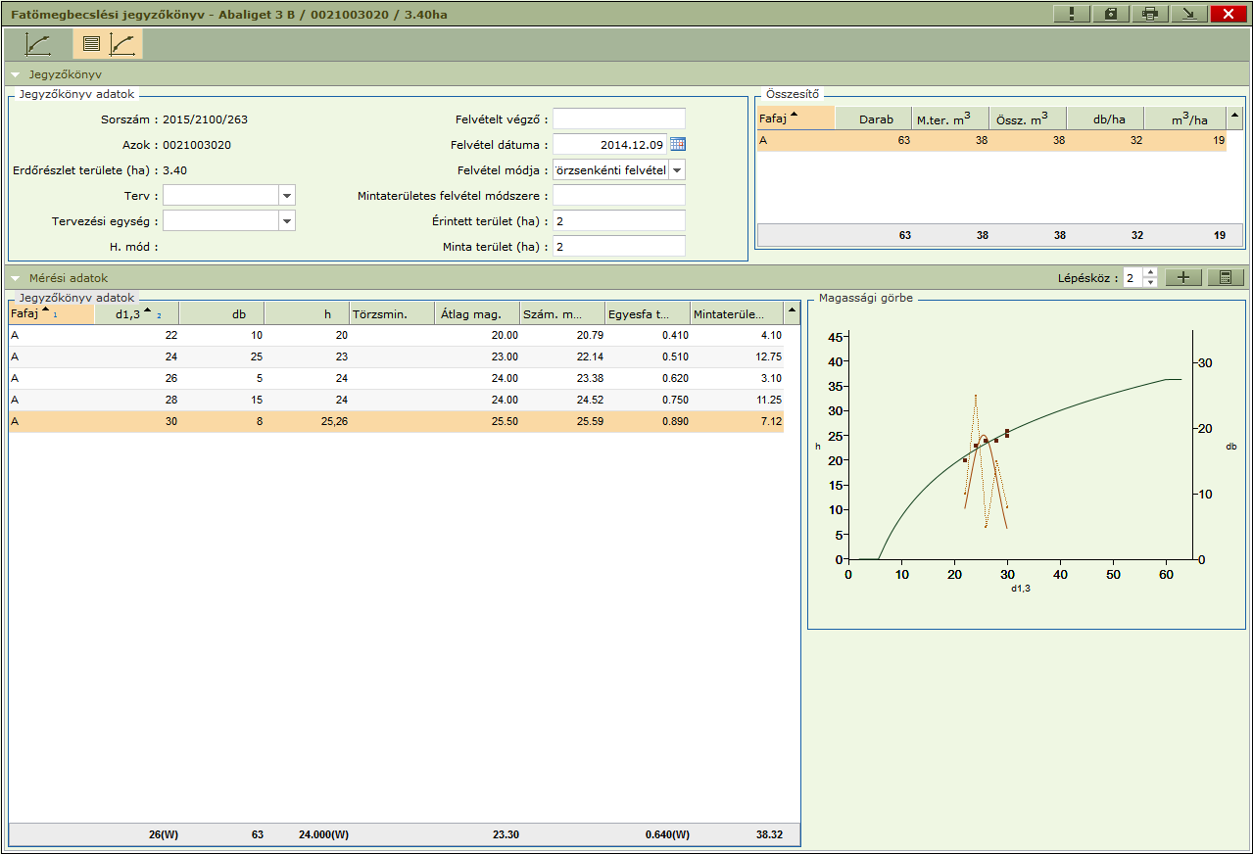This screenshot has height=854, width=1253.
Task: Click the Egyesfa t... column header
Action: click(x=649, y=313)
